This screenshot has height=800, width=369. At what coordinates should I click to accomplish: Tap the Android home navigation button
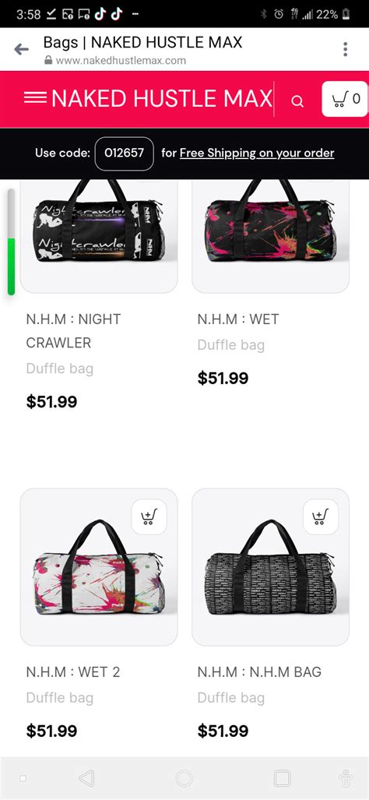[184, 778]
